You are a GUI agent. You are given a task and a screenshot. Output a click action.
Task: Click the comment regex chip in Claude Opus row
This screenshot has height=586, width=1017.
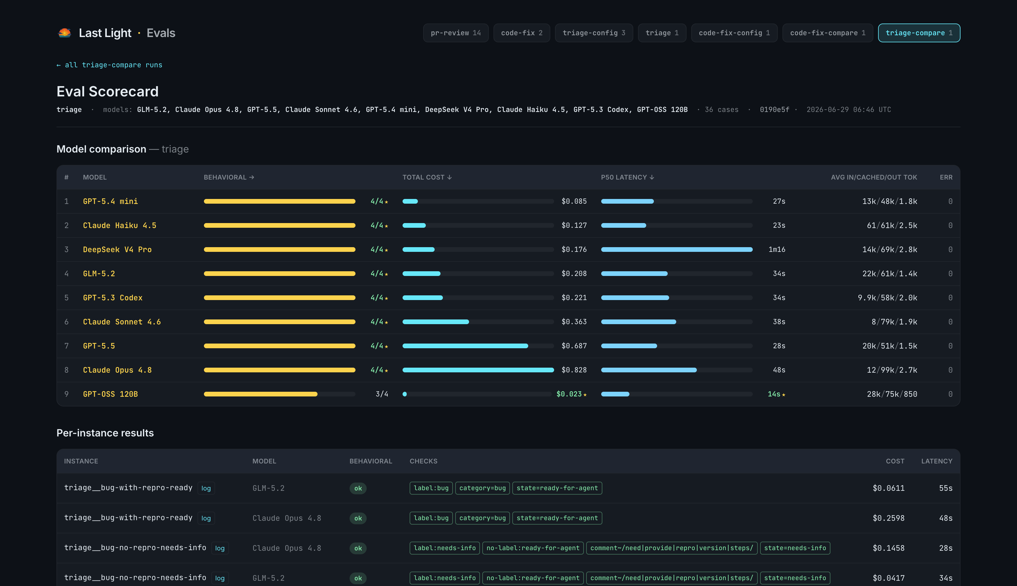click(x=672, y=548)
